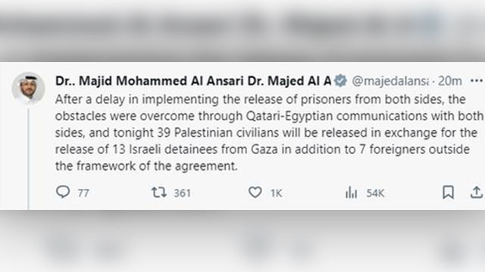Click the share upload arrow icon
The image size is (485, 272).
(x=477, y=192)
